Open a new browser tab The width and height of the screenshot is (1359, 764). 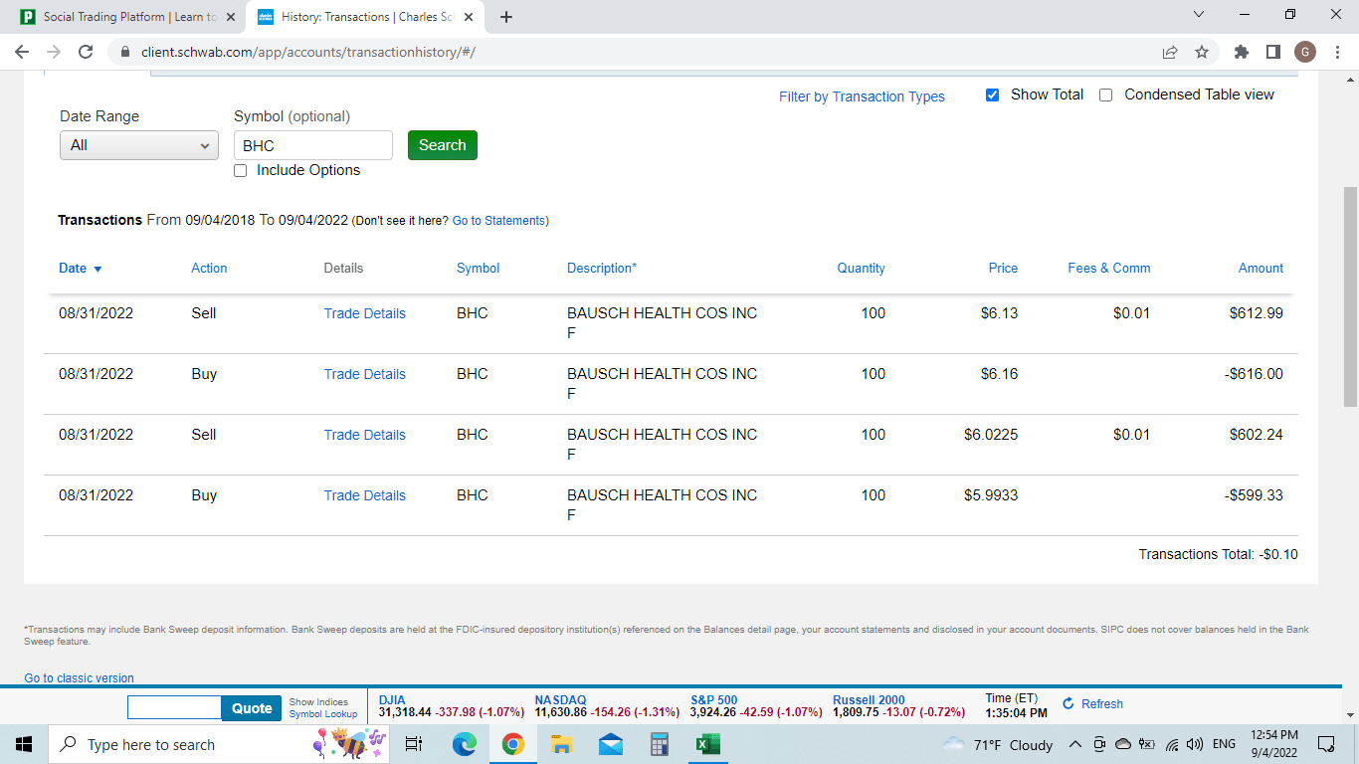pos(506,17)
